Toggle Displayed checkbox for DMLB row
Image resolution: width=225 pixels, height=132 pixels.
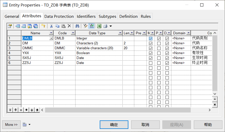[x=167, y=38]
